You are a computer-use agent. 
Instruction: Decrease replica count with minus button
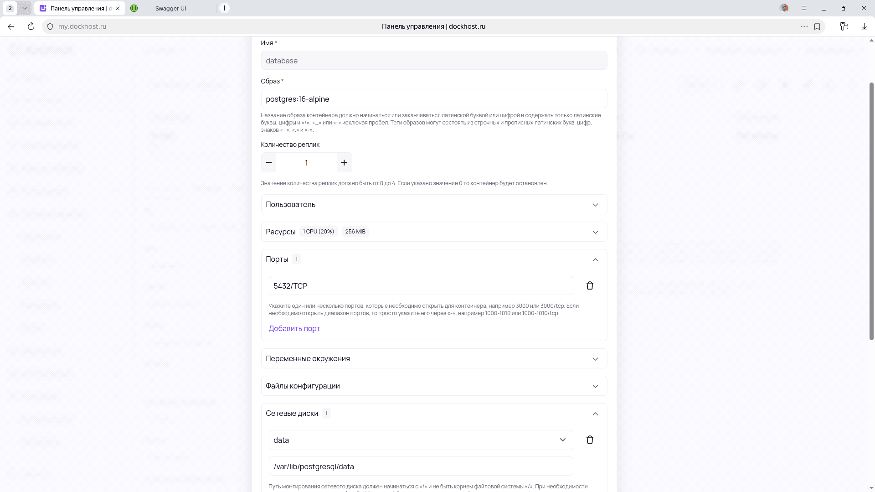coord(269,162)
